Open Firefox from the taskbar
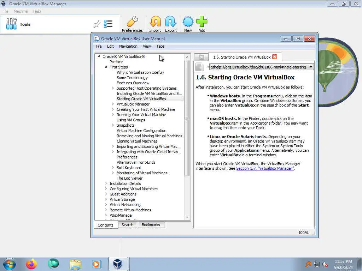 (x=31, y=264)
